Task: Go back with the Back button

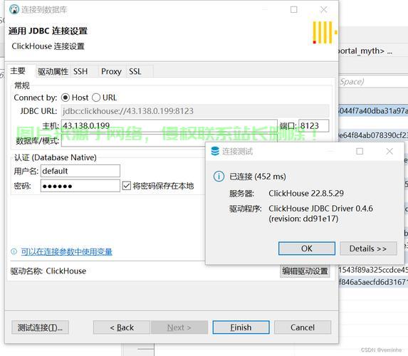Action: [x=122, y=328]
